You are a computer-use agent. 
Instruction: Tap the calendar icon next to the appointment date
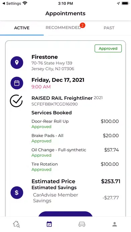pos(17,83)
